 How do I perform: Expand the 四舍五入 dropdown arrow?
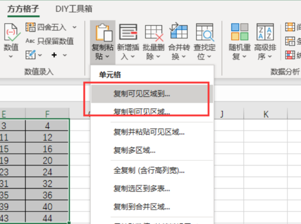[x=74, y=27]
